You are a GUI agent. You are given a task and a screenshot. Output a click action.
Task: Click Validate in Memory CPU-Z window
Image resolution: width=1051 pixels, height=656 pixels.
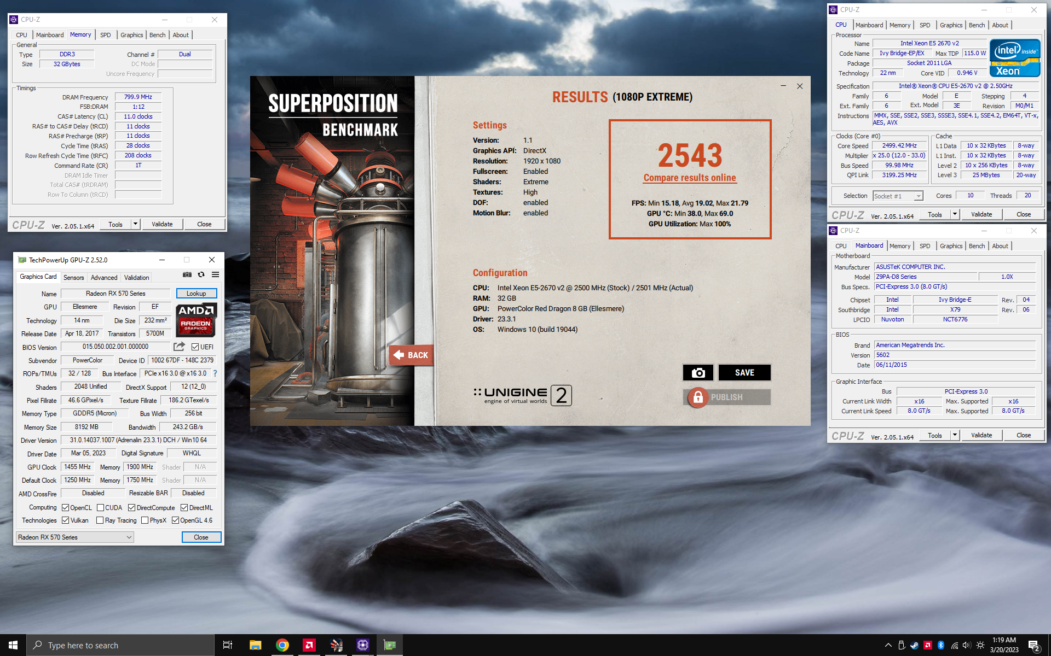coord(162,224)
